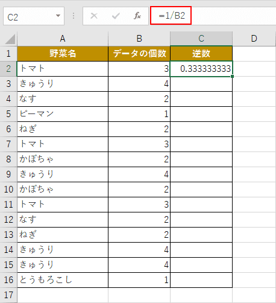Select the ねぎ cell in row 13

tap(63, 235)
